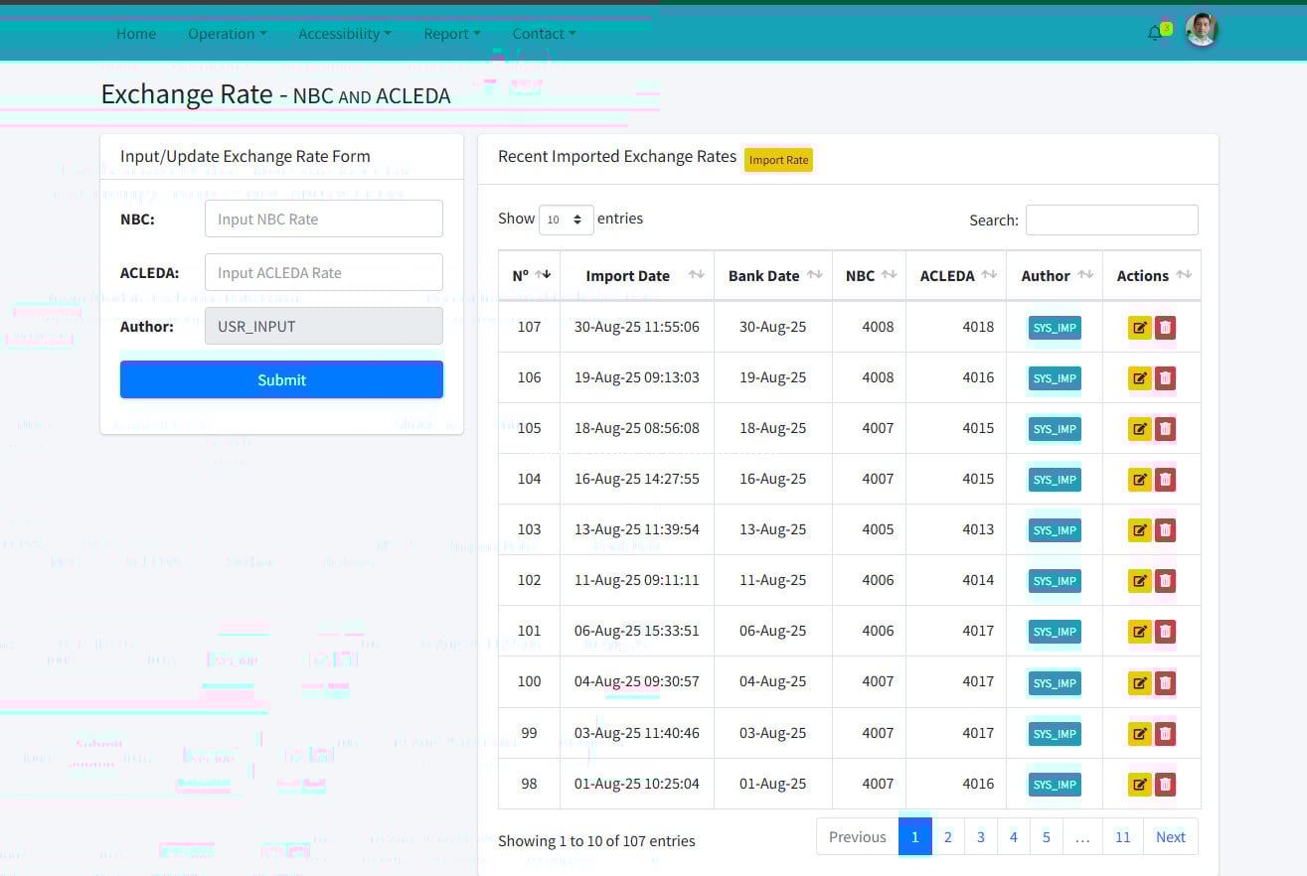Click the edit icon for row 107
This screenshot has width=1307, height=876.
[1139, 328]
